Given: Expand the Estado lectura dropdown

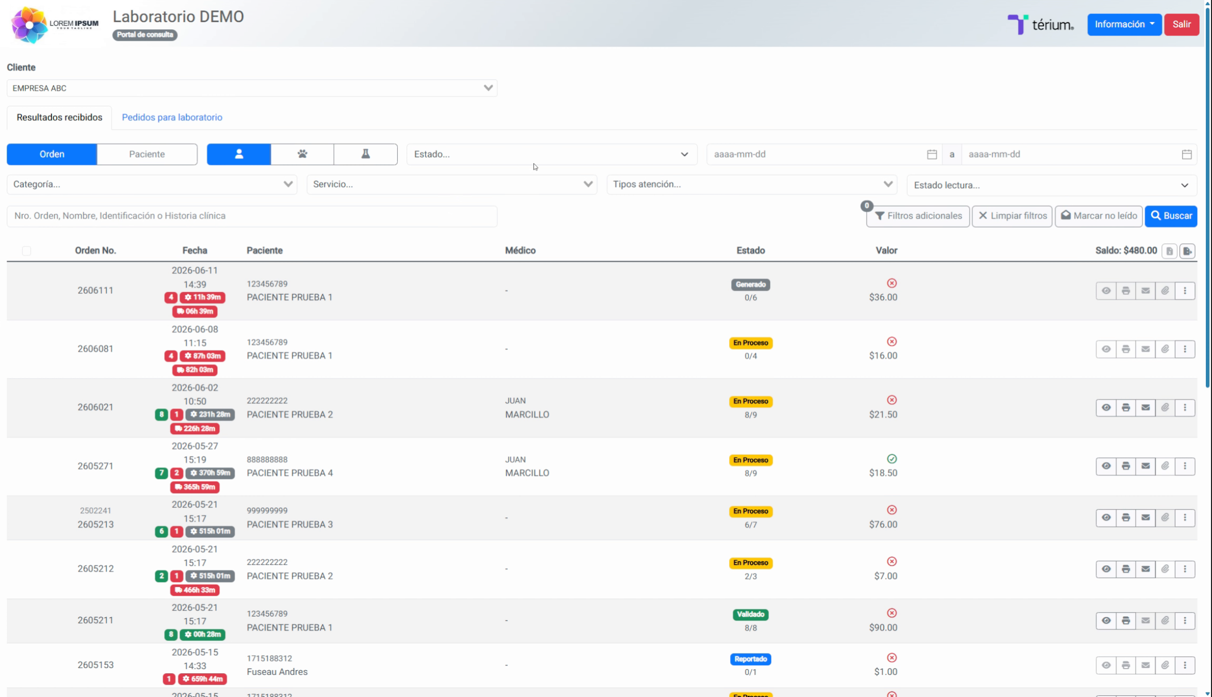Looking at the screenshot, I should coord(1052,185).
